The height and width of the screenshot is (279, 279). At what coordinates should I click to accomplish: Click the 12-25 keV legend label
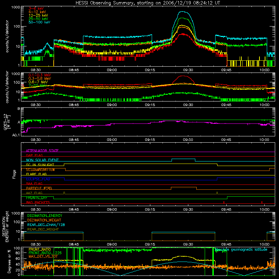coord(38,15)
